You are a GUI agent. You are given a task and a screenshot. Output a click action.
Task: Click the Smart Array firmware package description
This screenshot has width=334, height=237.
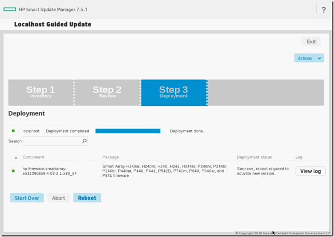165,171
